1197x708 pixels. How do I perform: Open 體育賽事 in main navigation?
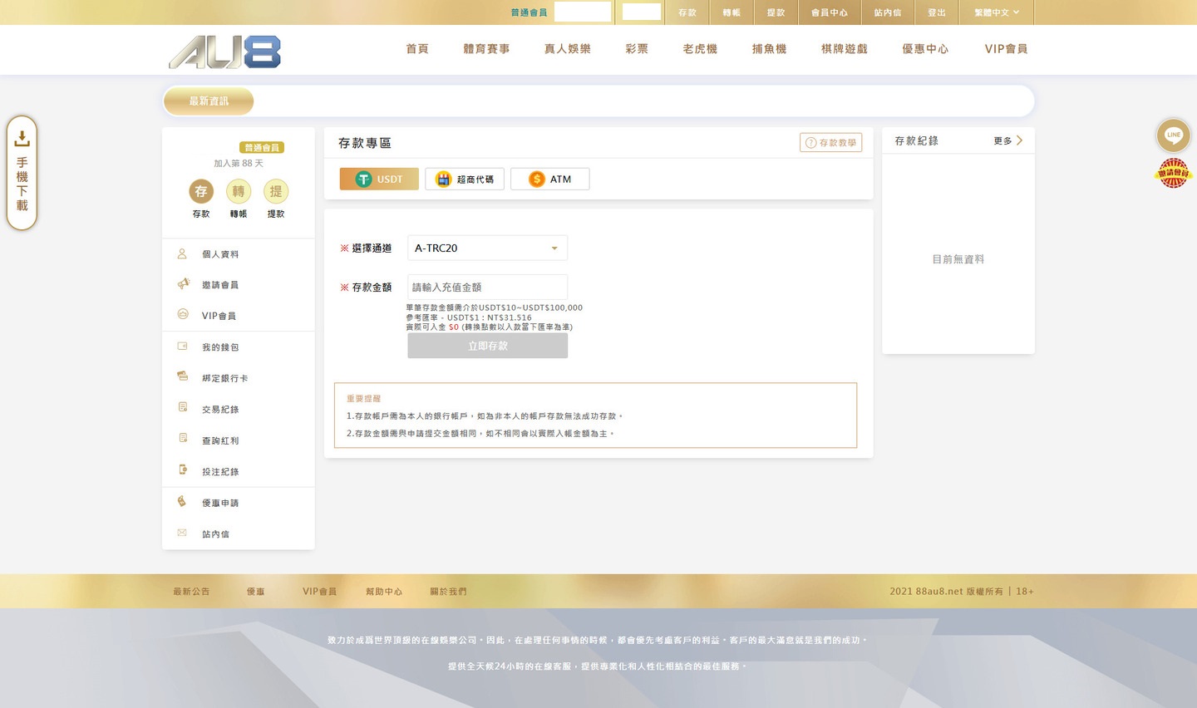(486, 49)
